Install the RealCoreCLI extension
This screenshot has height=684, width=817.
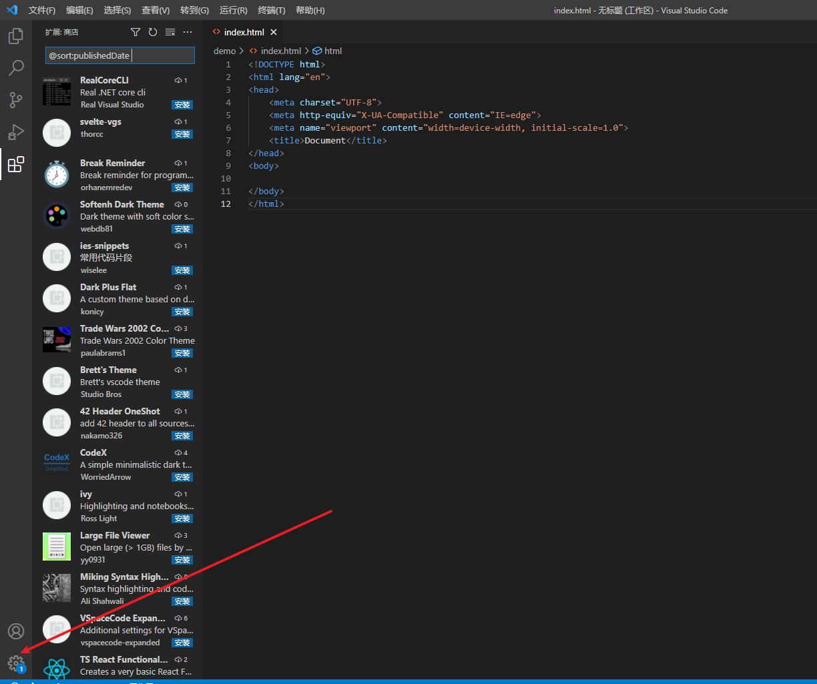point(182,105)
